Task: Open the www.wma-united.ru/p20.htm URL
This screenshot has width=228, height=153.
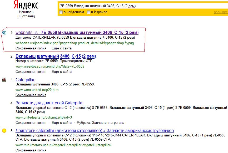Action: (x=37, y=90)
